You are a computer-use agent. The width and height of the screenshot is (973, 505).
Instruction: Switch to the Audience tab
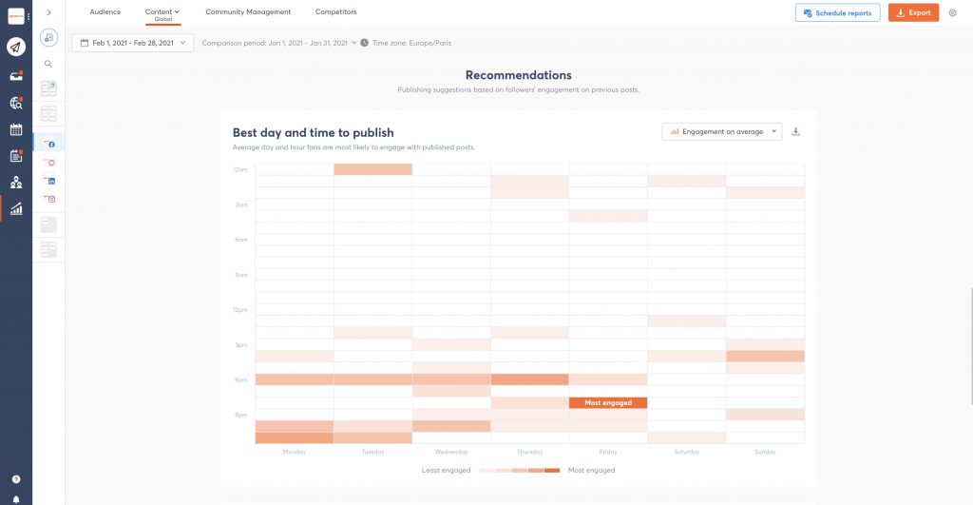click(x=105, y=11)
